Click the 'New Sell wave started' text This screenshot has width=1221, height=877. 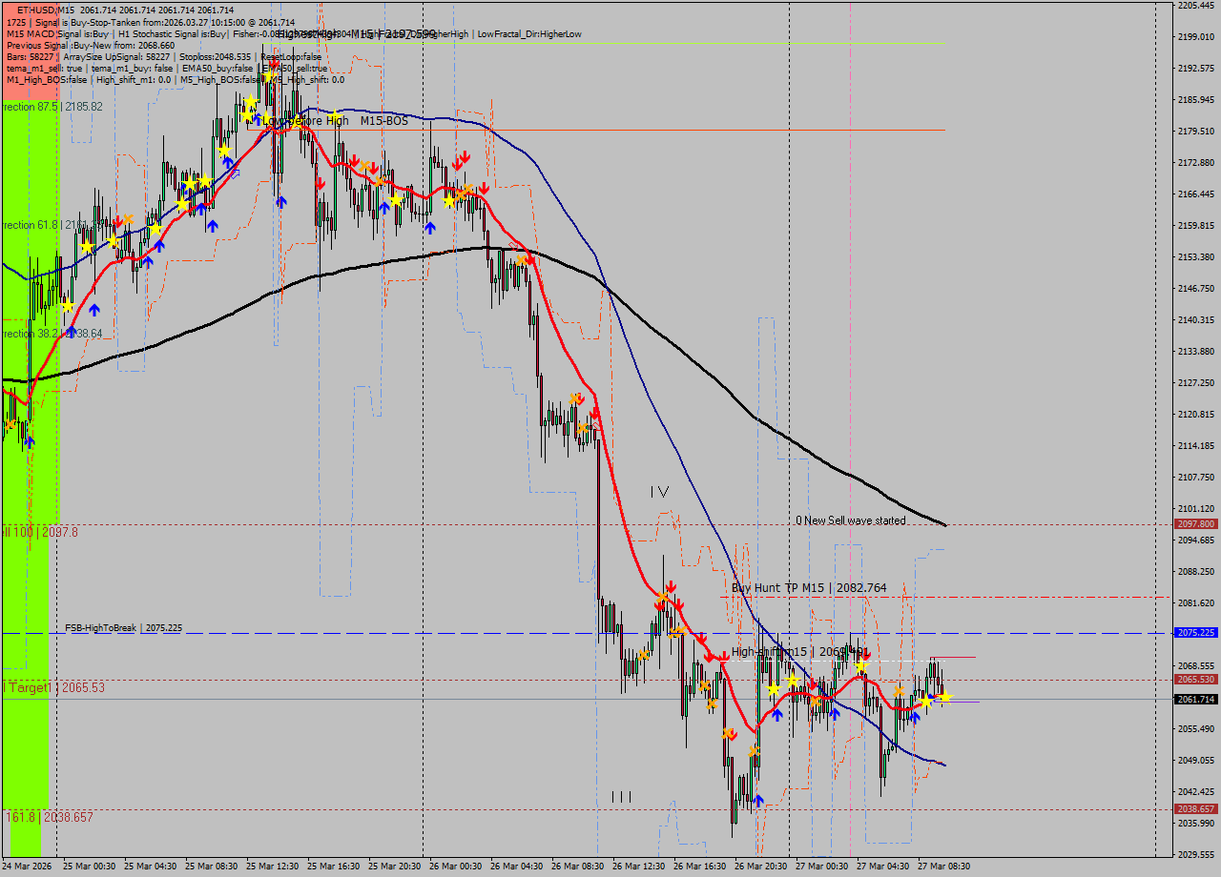tap(855, 520)
